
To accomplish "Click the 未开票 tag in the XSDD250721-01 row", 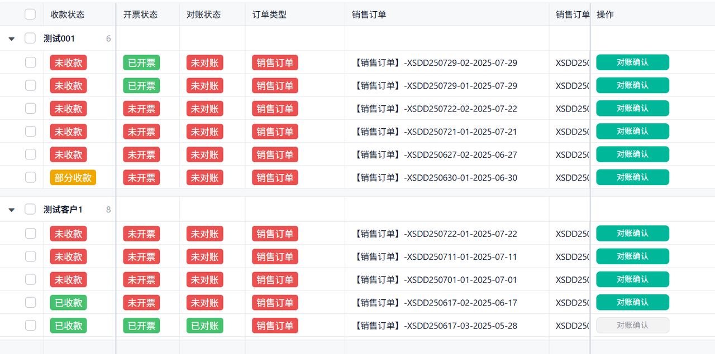I will 141,131.
